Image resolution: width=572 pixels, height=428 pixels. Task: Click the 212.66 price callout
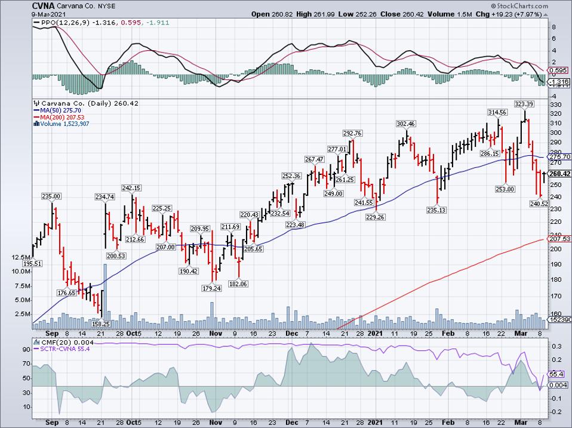pos(135,239)
